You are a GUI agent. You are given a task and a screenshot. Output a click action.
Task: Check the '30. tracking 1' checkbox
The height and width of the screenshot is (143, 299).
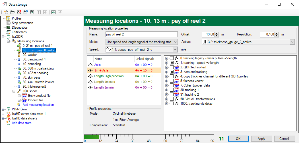[172, 90]
